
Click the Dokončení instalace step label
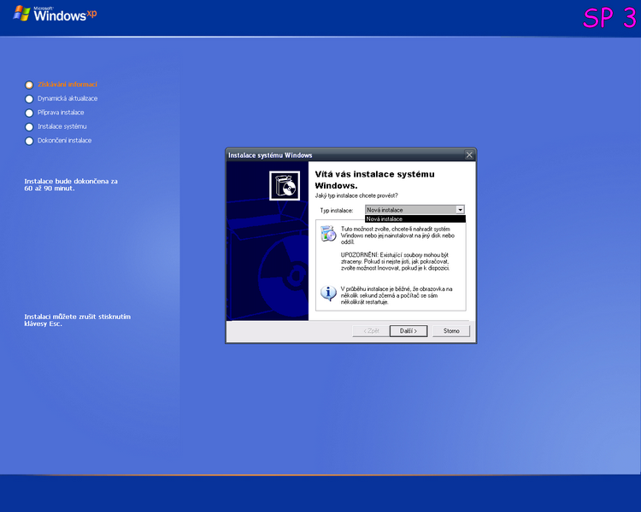(x=65, y=141)
